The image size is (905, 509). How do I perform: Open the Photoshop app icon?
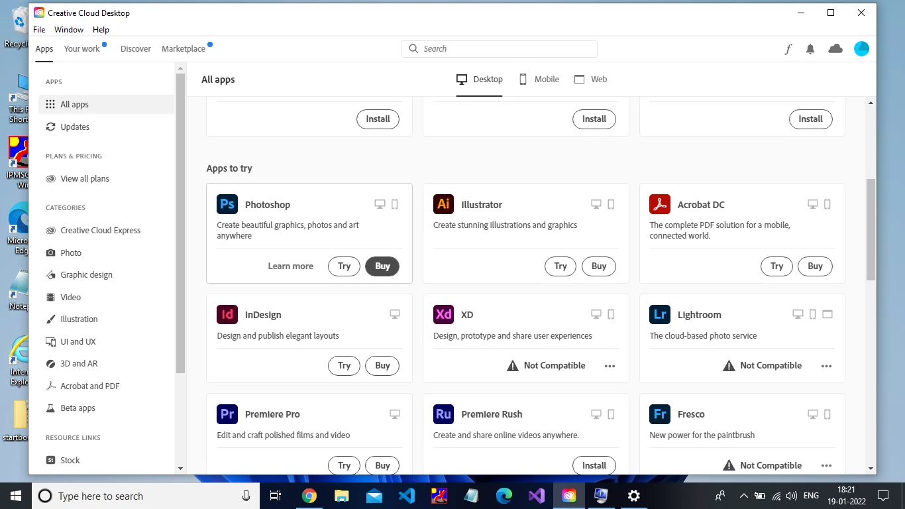[227, 204]
